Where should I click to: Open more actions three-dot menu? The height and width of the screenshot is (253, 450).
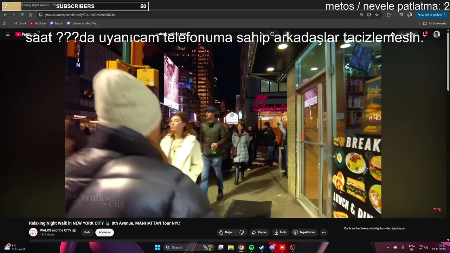coord(324,232)
